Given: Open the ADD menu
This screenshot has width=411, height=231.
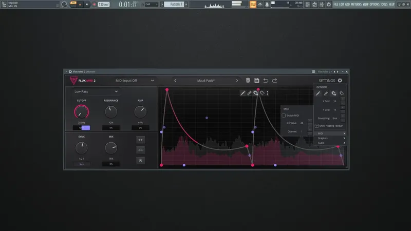Looking at the screenshot, I should [347, 5].
